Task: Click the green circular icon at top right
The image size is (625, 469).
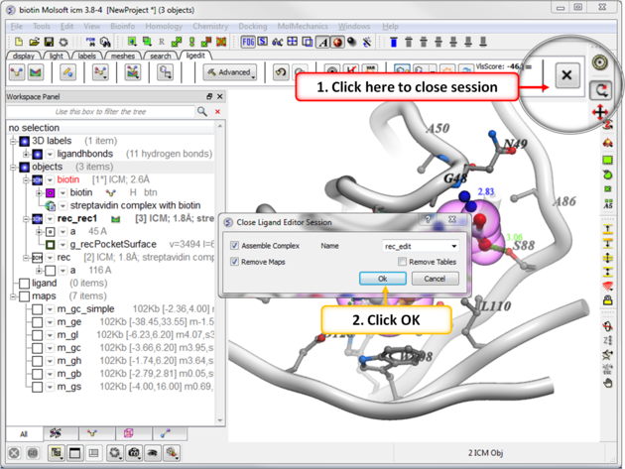Action: (600, 63)
